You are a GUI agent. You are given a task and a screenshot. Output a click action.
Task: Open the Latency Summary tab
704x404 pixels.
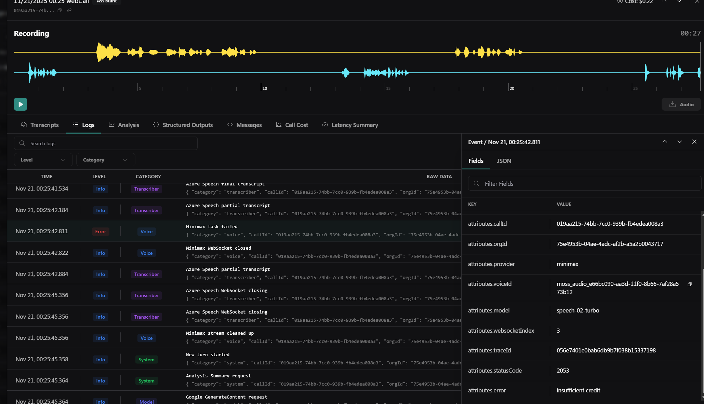[350, 125]
